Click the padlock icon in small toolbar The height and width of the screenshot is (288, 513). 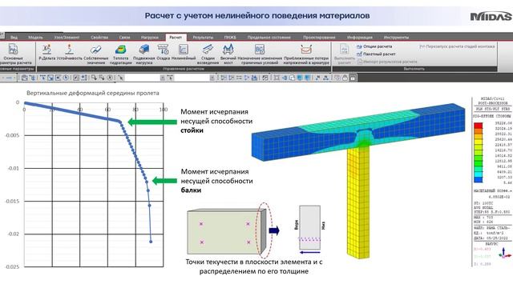tap(345, 78)
